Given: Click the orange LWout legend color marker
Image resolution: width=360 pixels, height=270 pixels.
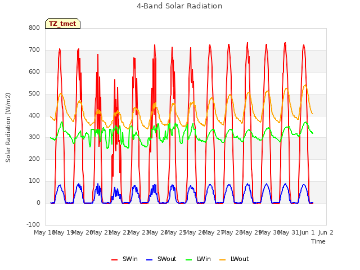Looking at the screenshot, I should tap(223, 260).
